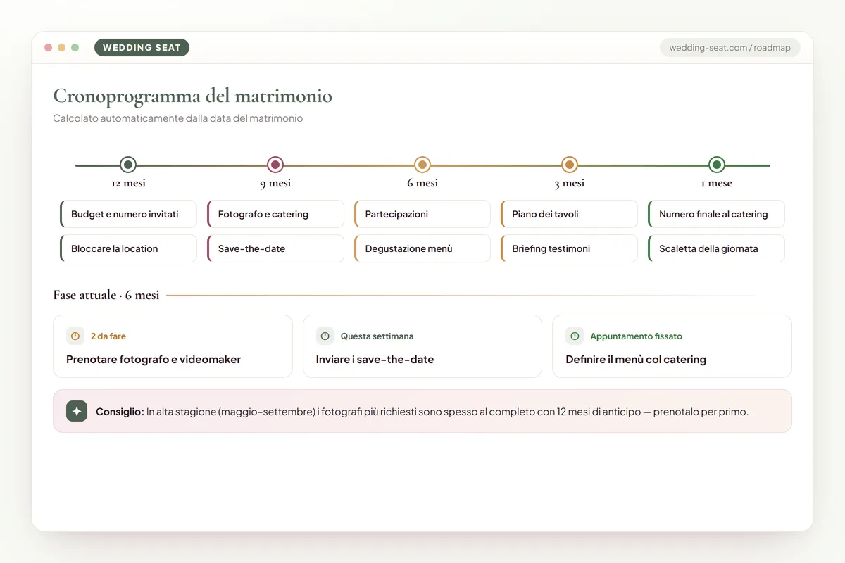Open the Budget e numero invitati task
845x563 pixels.
click(128, 214)
